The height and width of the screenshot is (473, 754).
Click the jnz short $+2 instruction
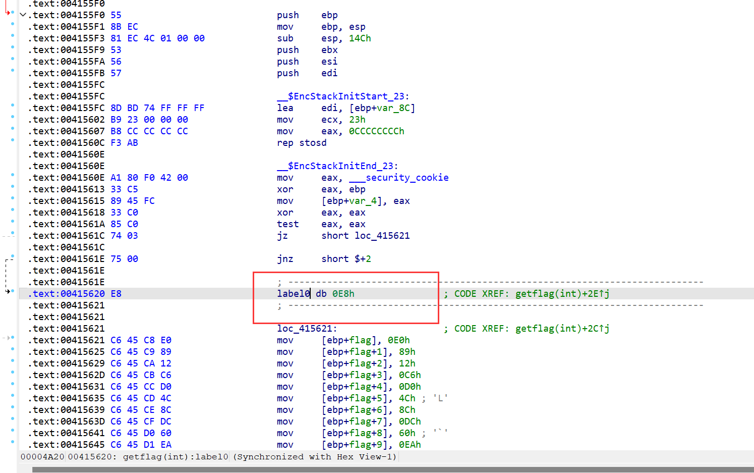tap(324, 259)
